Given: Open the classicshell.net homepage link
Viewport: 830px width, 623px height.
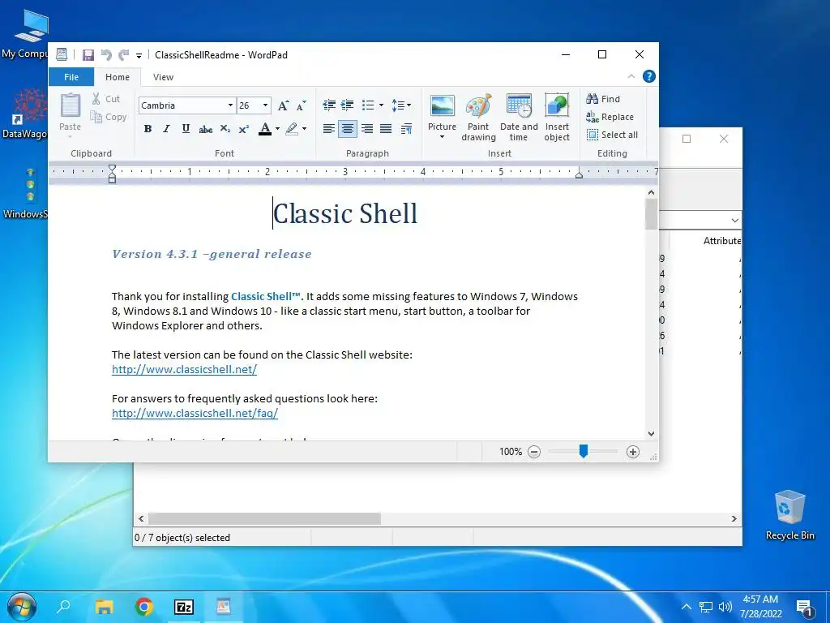Looking at the screenshot, I should (184, 369).
